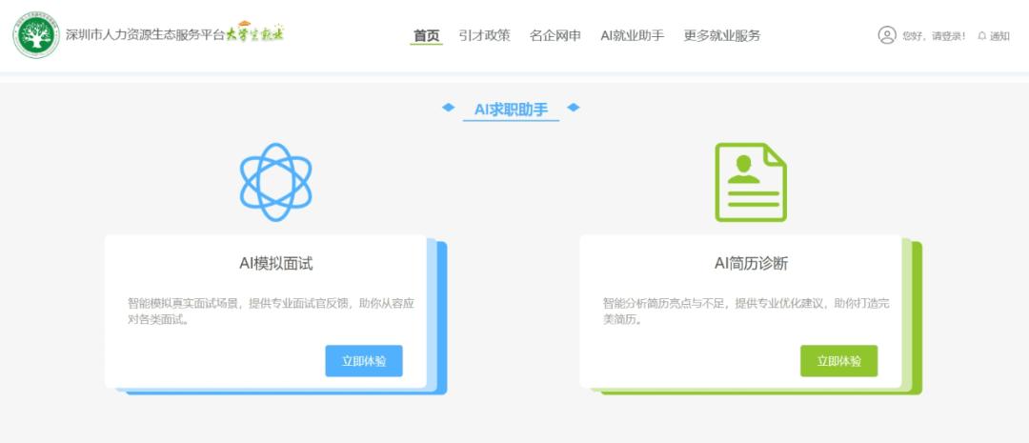Click the AI简历诊断 card title
The width and height of the screenshot is (1029, 443).
tap(751, 264)
